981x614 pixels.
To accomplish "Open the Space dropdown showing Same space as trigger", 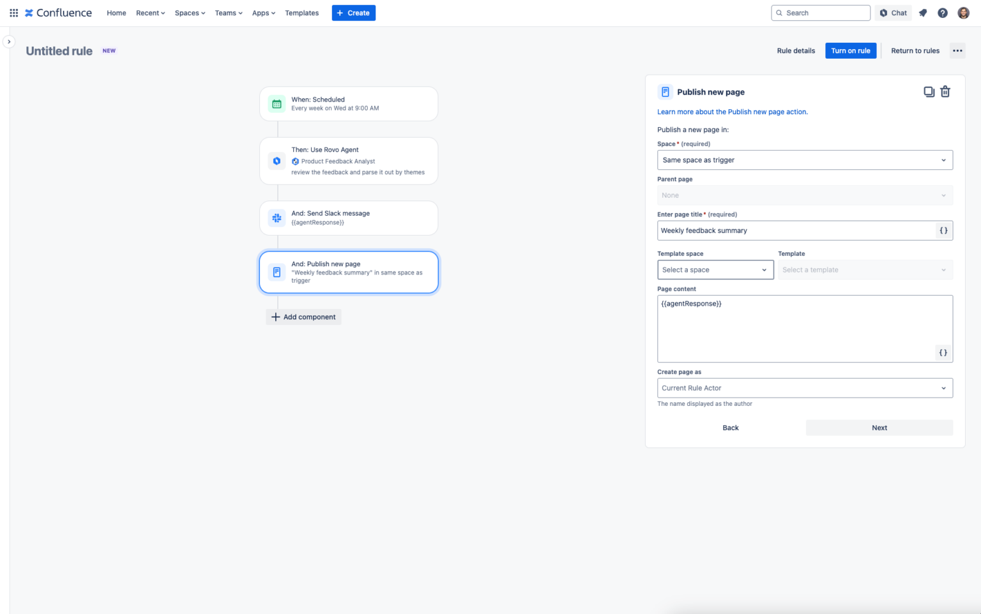I will (805, 160).
